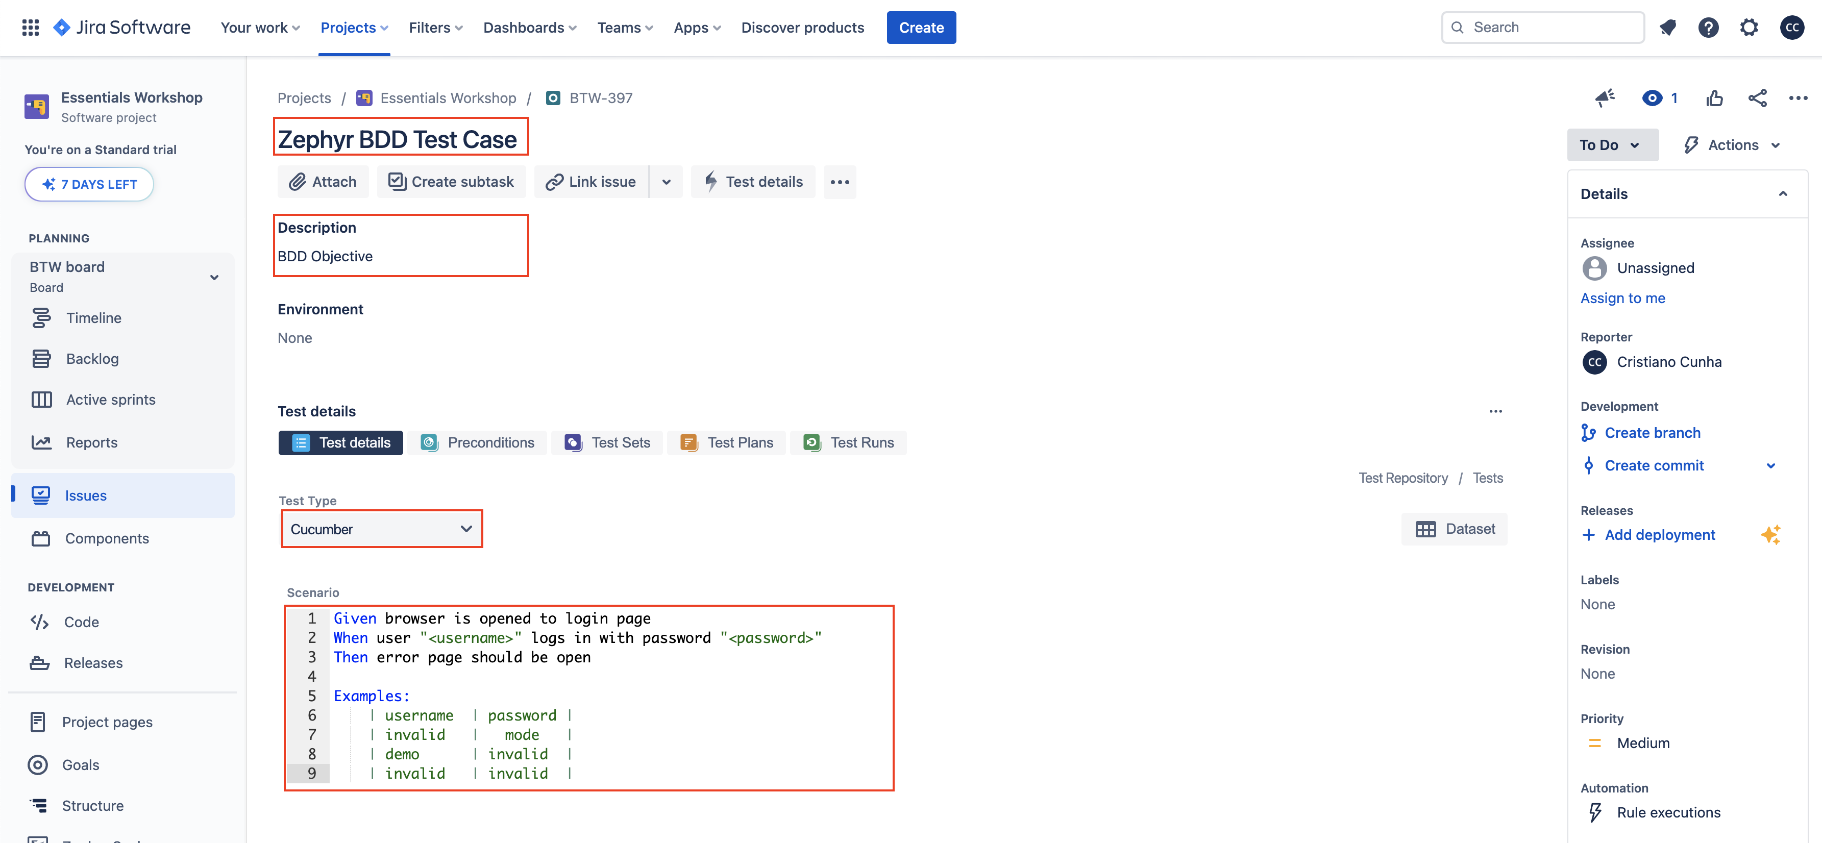Switch to the Test Runs tab

[849, 443]
